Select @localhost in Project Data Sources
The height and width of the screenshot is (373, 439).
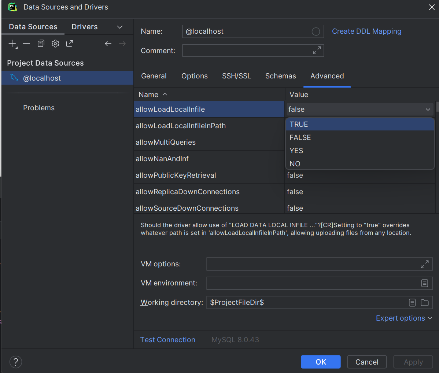tap(67, 78)
